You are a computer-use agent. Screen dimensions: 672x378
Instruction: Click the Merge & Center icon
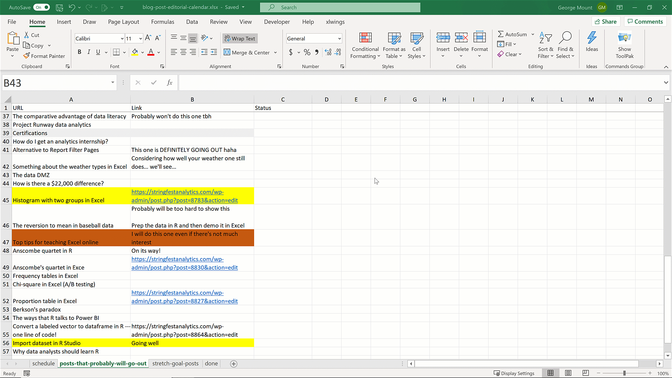point(227,52)
